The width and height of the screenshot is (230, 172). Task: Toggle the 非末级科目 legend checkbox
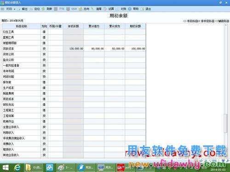pyautogui.click(x=199, y=21)
